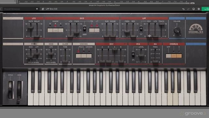
Task: Enable Chorus I button
Action: pos(174,56)
